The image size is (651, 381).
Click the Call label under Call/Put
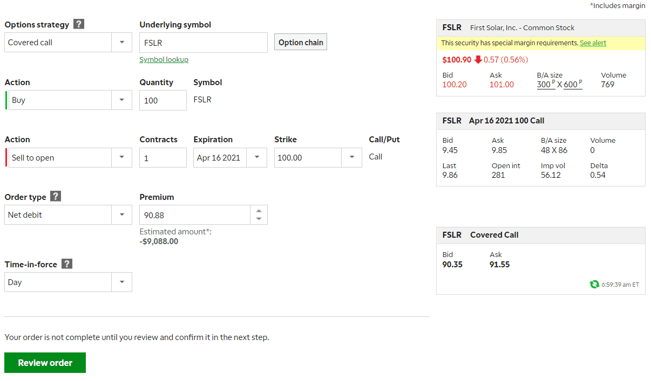point(376,157)
